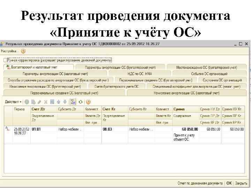The height and width of the screenshot is (188, 251).
Task: Click the Copy record icon in toolbar
Action: 33,102
